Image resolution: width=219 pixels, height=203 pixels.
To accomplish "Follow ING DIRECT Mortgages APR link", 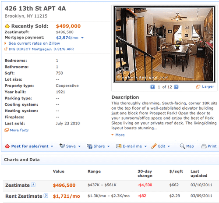I will coord(41,49).
